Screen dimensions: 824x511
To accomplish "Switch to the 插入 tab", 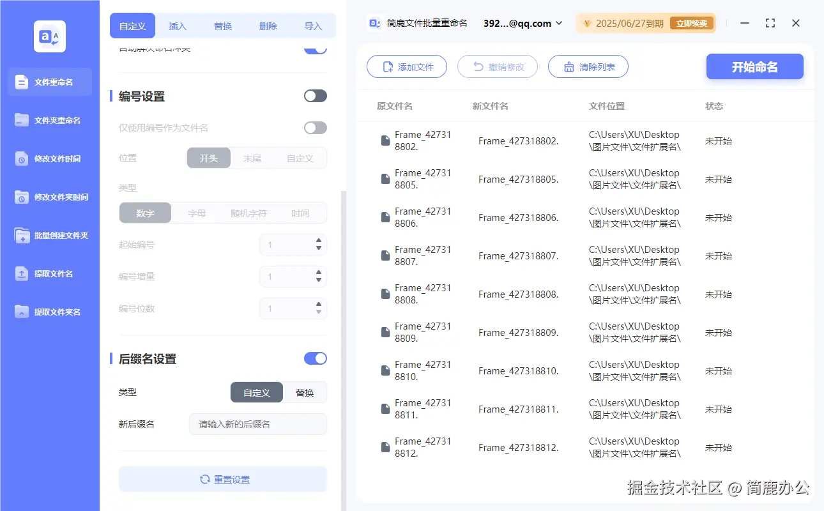I will (x=178, y=26).
